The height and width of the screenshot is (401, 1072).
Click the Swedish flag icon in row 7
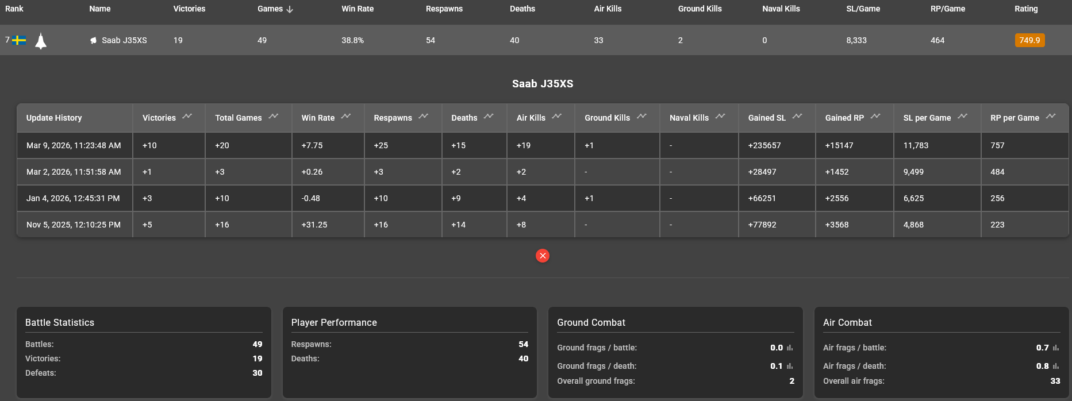(20, 40)
